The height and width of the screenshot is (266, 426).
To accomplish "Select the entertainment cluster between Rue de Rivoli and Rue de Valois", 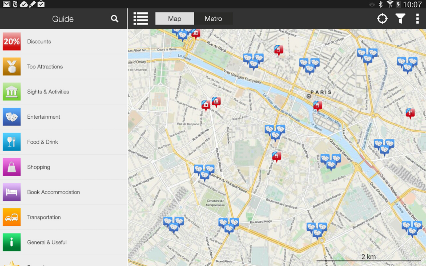I will click(x=253, y=62).
